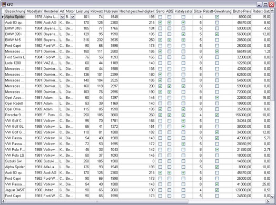This screenshot has height=205, width=276.
Task: Click the Bezeichnung column header
Action: click(15, 11)
